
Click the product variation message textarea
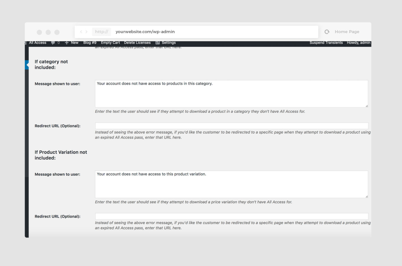[x=231, y=184]
